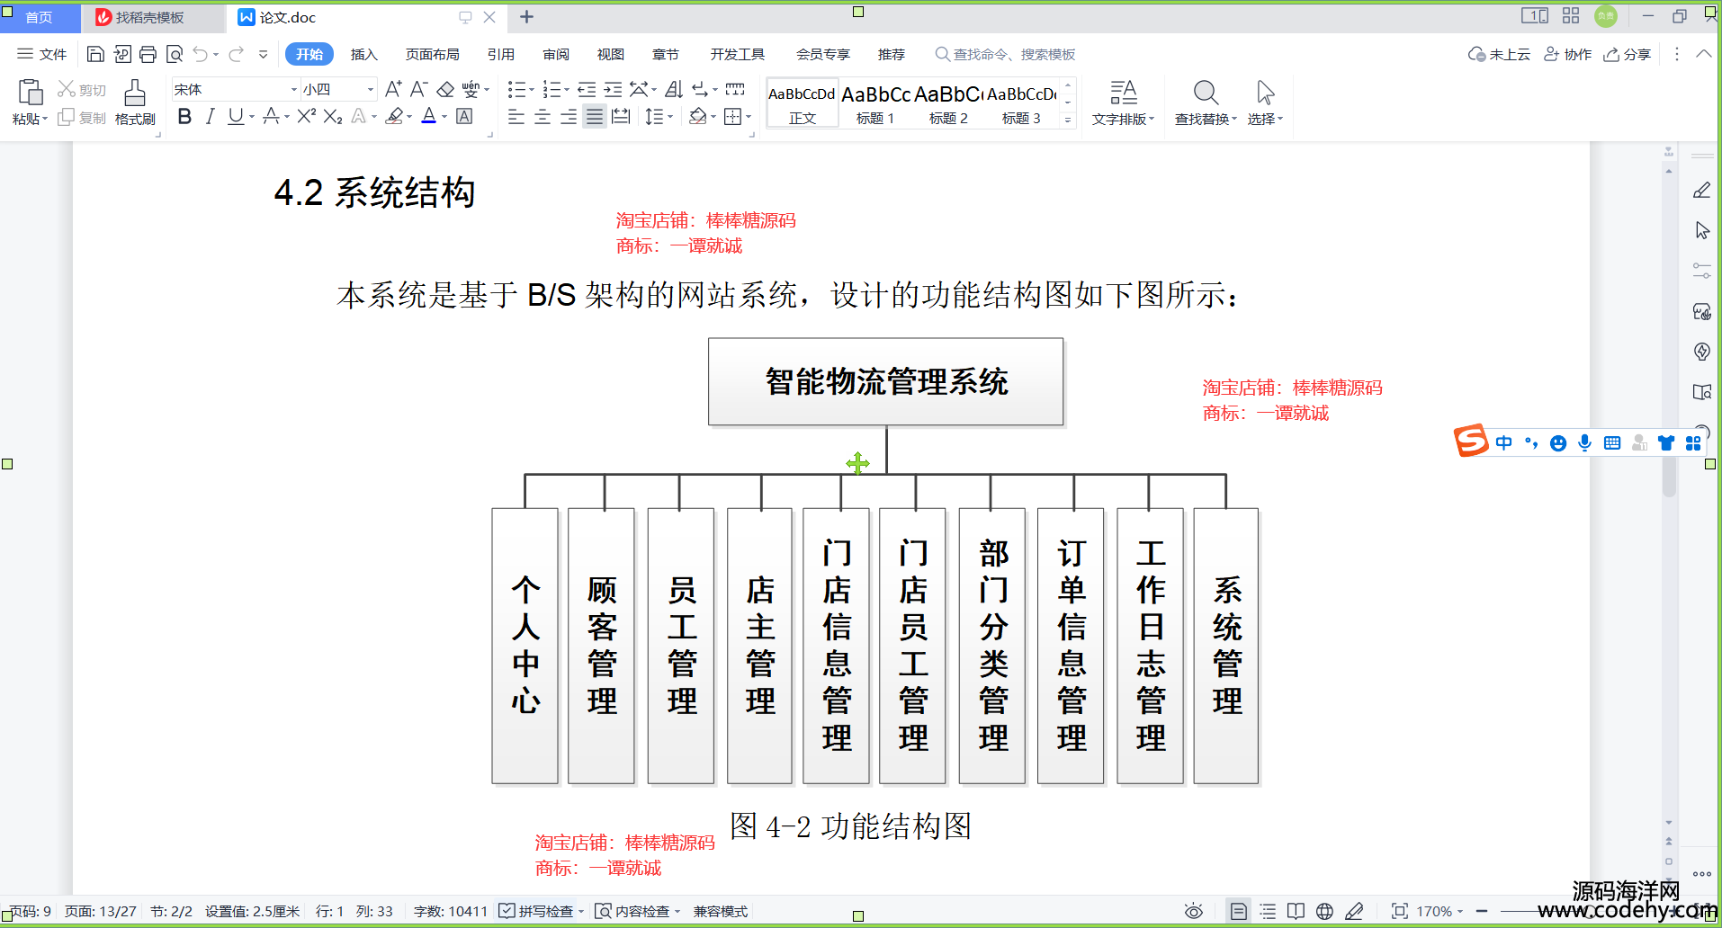Image resolution: width=1722 pixels, height=928 pixels.
Task: Click the 协作 collaborate button
Action: (1567, 54)
